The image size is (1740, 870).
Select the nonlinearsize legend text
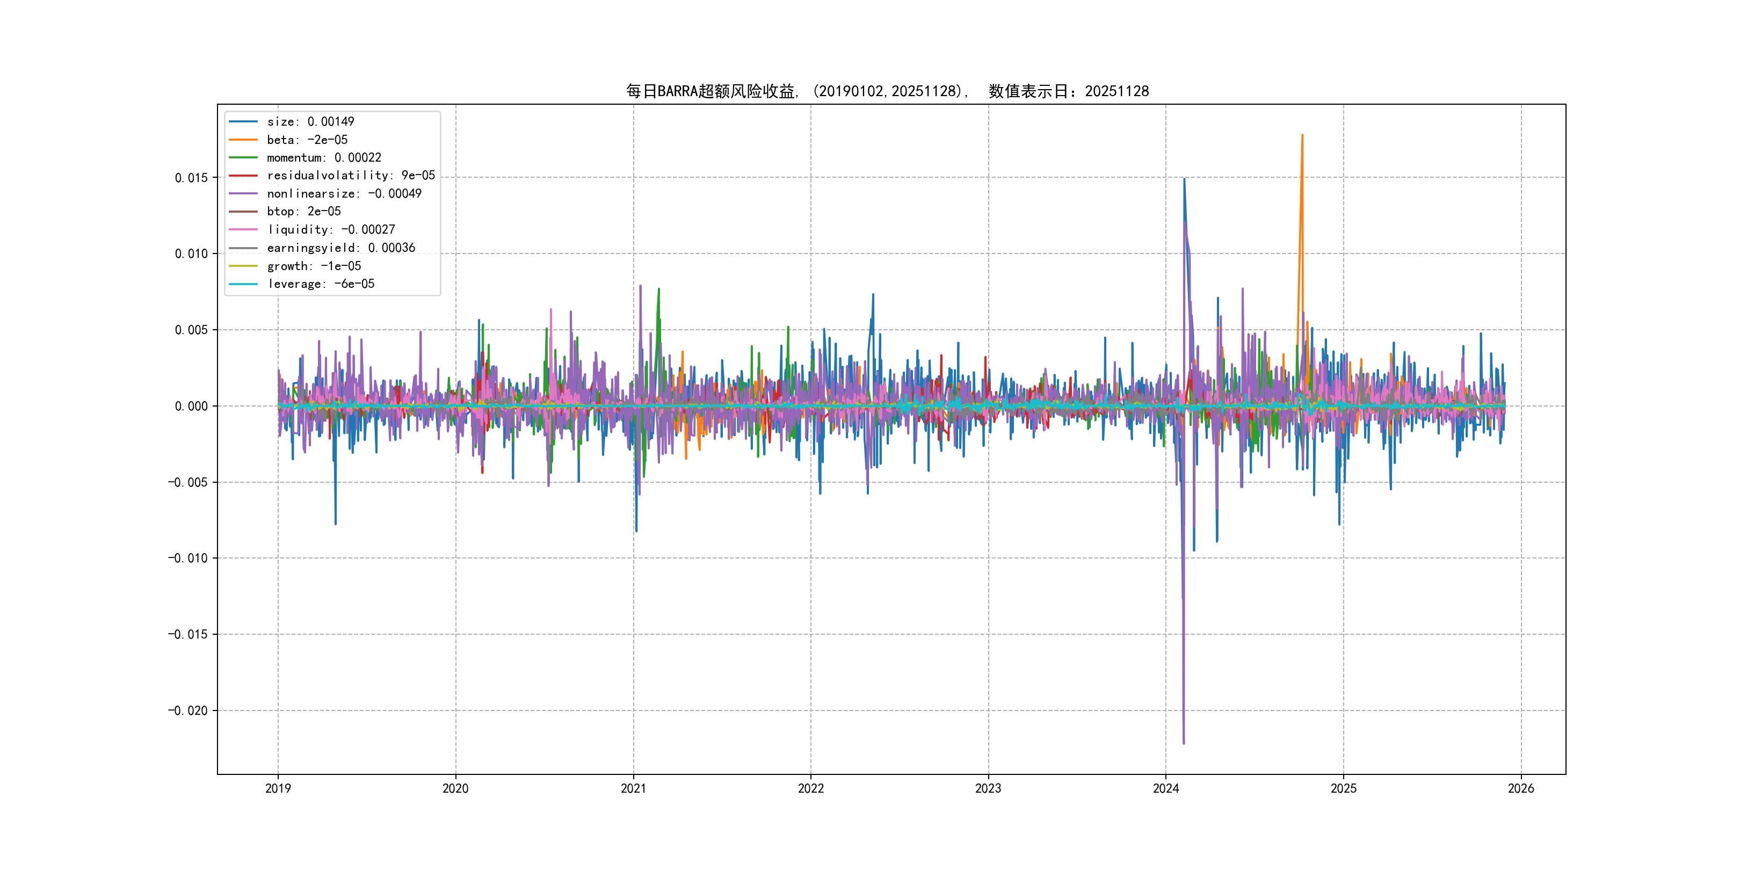point(344,194)
